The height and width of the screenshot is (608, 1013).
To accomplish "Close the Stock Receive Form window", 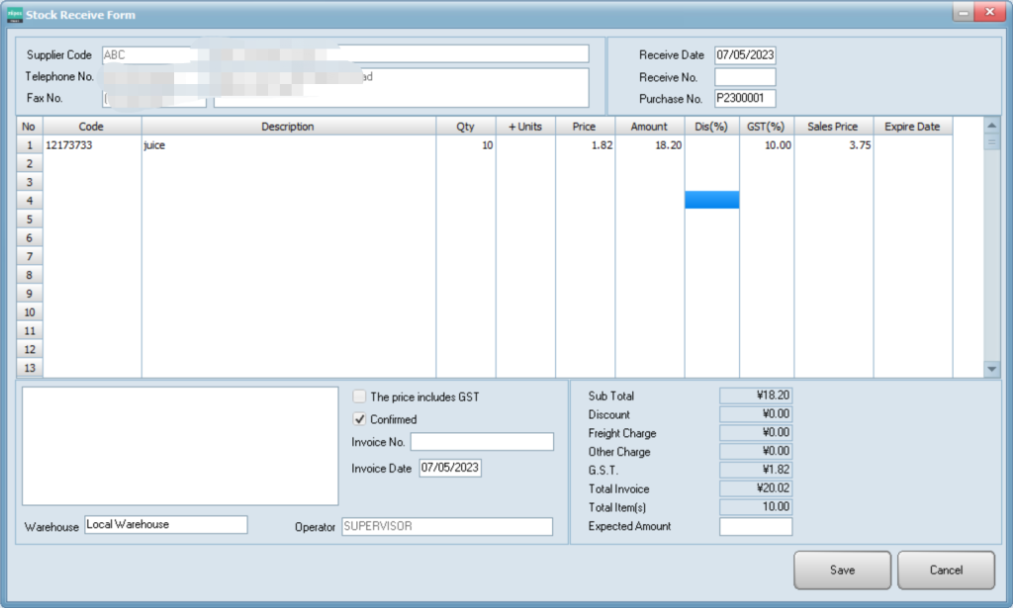I will (x=988, y=13).
